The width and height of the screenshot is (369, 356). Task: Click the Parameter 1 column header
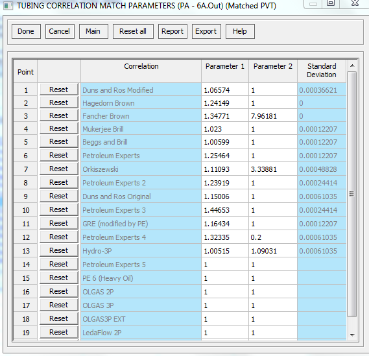pyautogui.click(x=225, y=71)
